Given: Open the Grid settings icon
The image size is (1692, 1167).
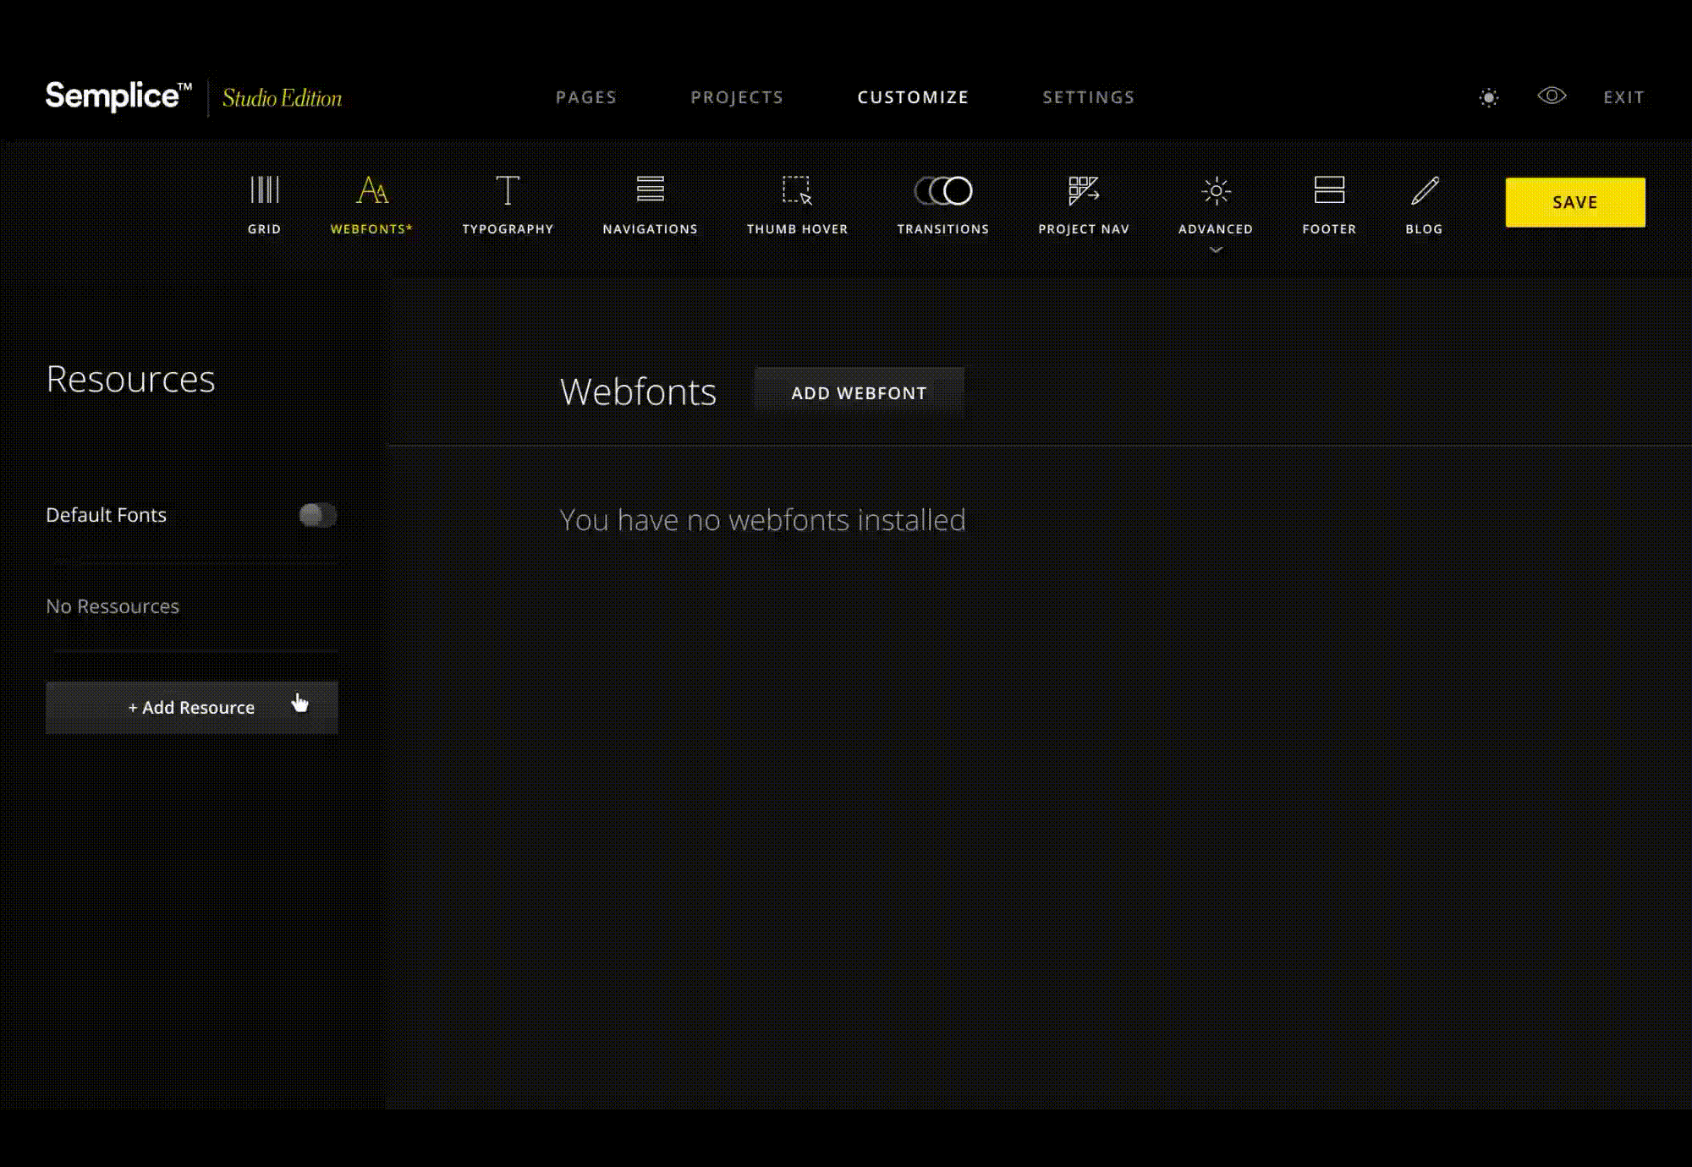Looking at the screenshot, I should 264,190.
